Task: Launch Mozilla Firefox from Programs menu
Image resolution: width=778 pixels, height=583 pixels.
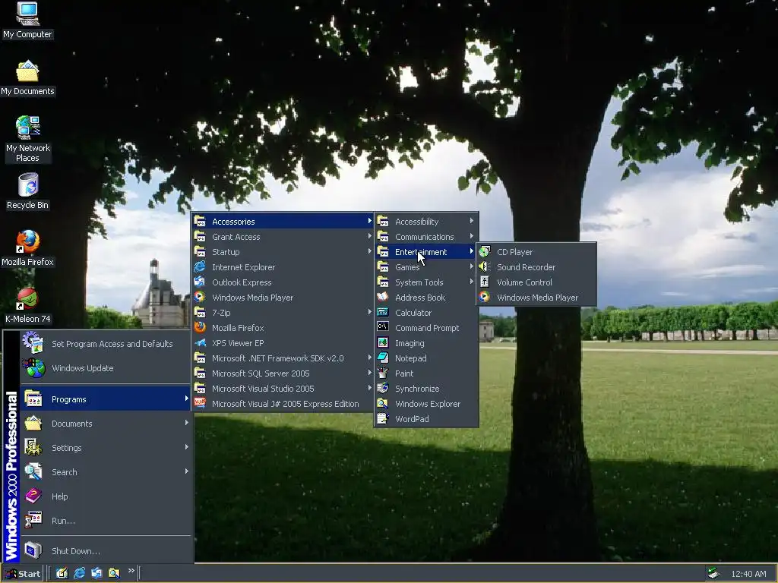Action: point(283,328)
